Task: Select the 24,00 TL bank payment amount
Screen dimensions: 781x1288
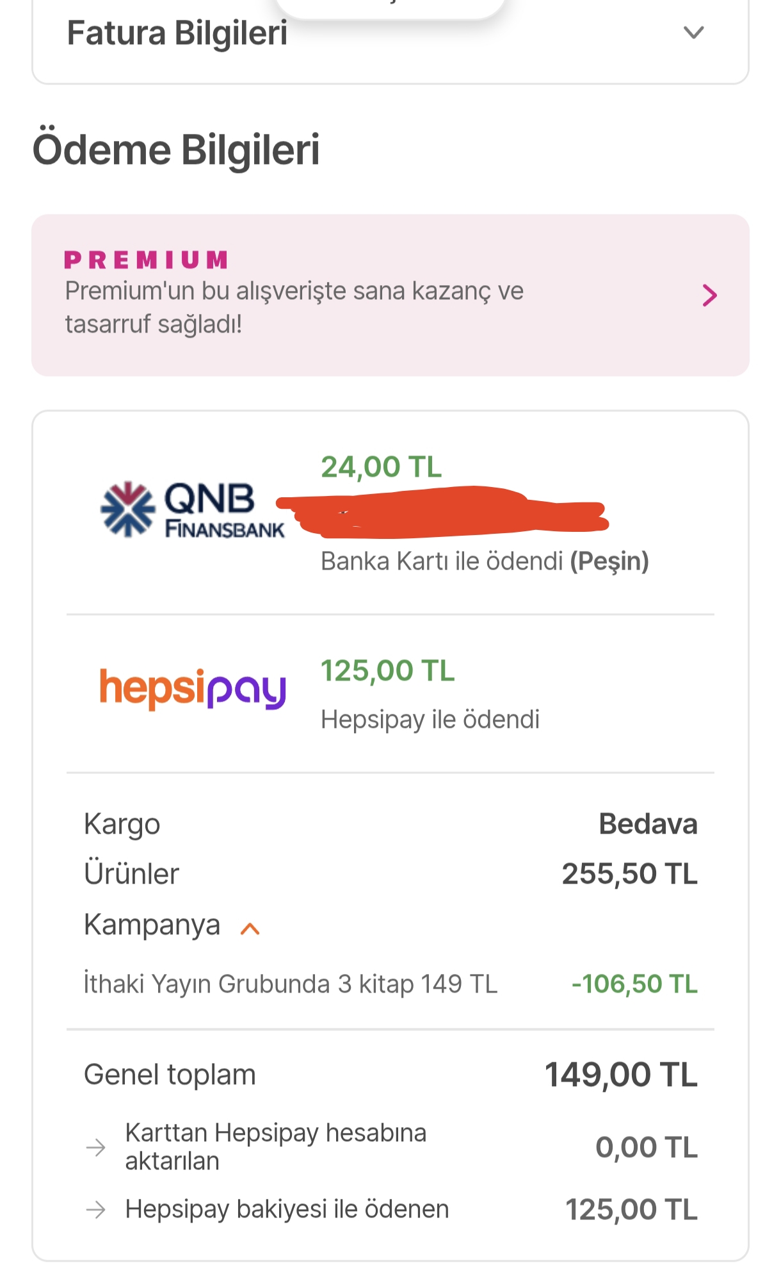Action: coord(381,467)
